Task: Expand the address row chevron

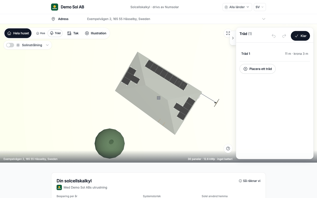Action: tap(264, 19)
